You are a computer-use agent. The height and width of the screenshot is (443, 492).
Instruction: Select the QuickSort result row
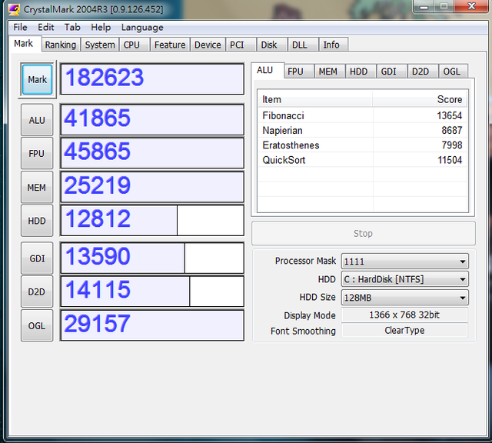(x=362, y=160)
